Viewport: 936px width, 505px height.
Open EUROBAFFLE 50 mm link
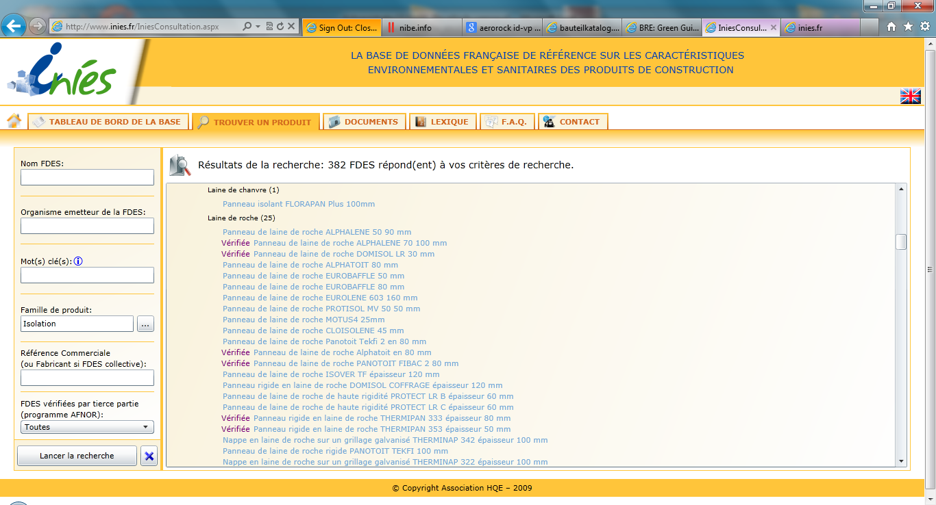click(314, 276)
